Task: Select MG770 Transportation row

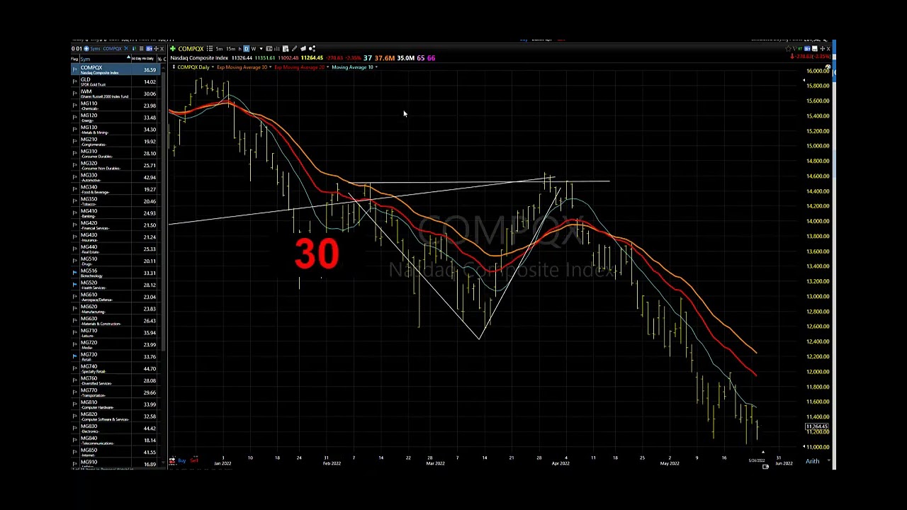Action: coord(114,392)
